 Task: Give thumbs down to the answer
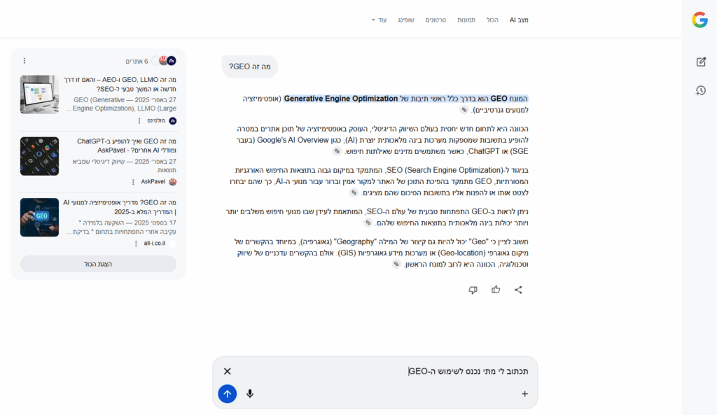click(x=473, y=290)
